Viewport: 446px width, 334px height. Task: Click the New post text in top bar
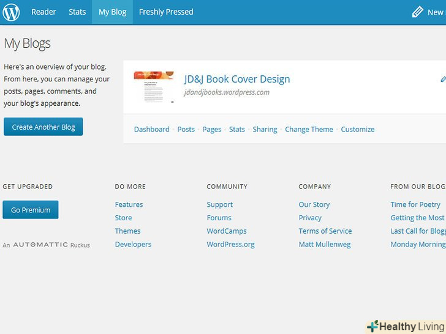436,12
